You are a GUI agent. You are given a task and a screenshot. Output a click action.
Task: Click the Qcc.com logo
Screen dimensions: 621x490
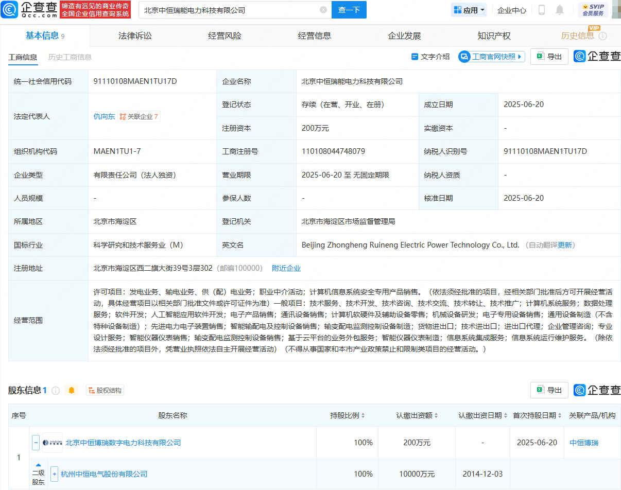pyautogui.click(x=29, y=9)
